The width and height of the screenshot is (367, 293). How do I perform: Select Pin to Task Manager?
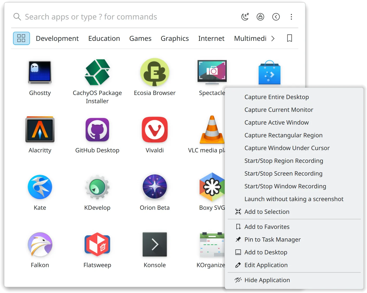tap(294, 240)
